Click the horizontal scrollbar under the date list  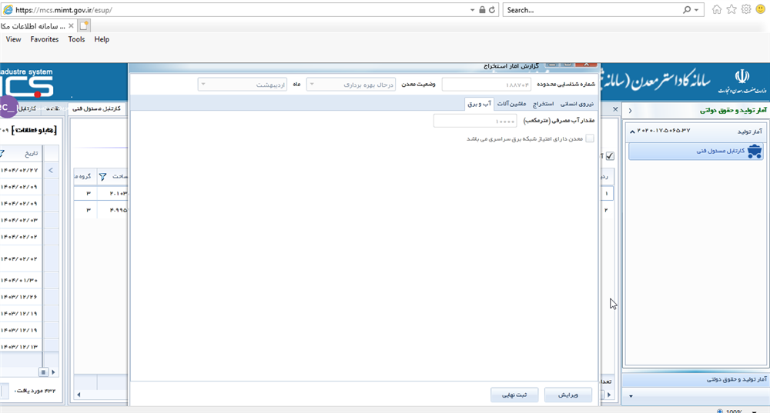pyautogui.click(x=23, y=371)
